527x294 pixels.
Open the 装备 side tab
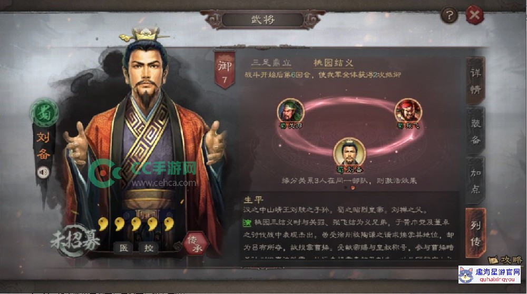(475, 131)
